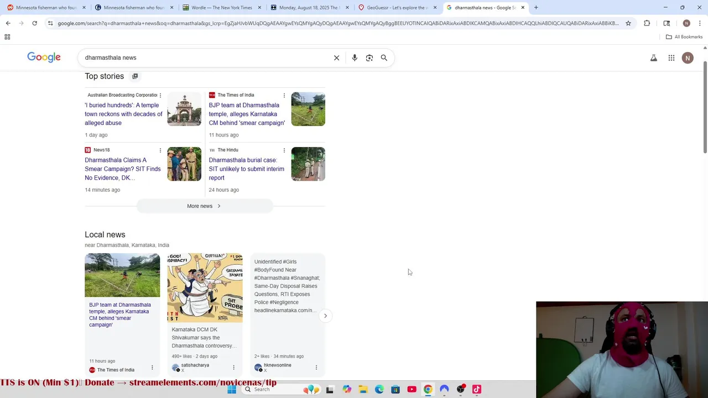Viewport: 708px width, 398px height.
Task: Open the tab search side panel icon
Action: click(667, 23)
